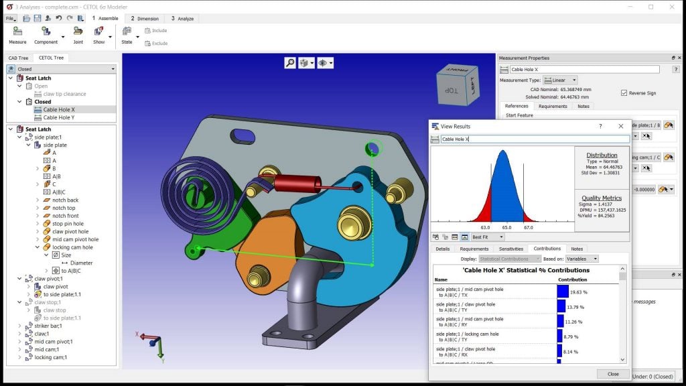Open the Best Fit dropdown in View Results
686x386 pixels.
[x=487, y=237]
